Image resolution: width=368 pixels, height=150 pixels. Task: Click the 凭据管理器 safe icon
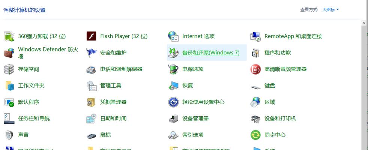pyautogui.click(x=91, y=102)
